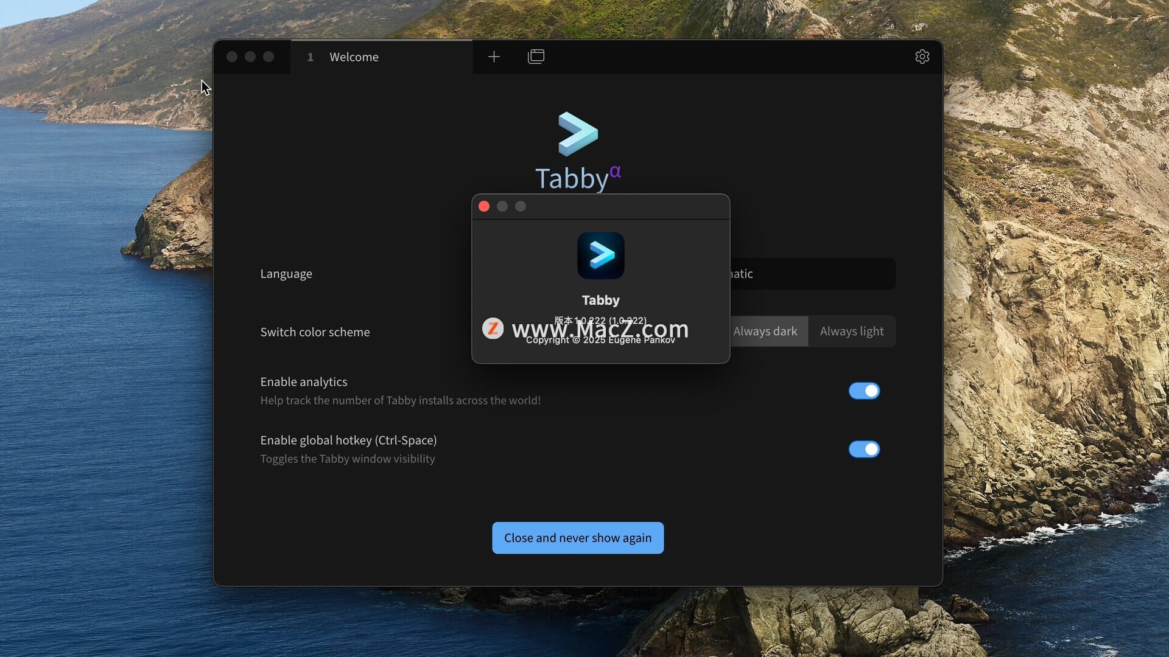The image size is (1169, 657).
Task: Click the Enable global hotkey (Ctrl-Space) label
Action: click(348, 440)
